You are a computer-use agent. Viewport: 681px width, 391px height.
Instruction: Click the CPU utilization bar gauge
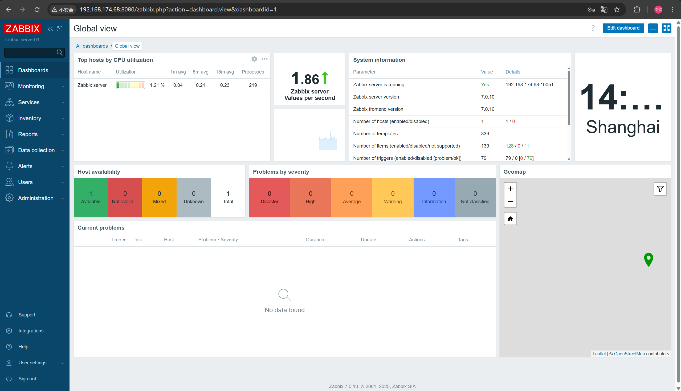130,85
